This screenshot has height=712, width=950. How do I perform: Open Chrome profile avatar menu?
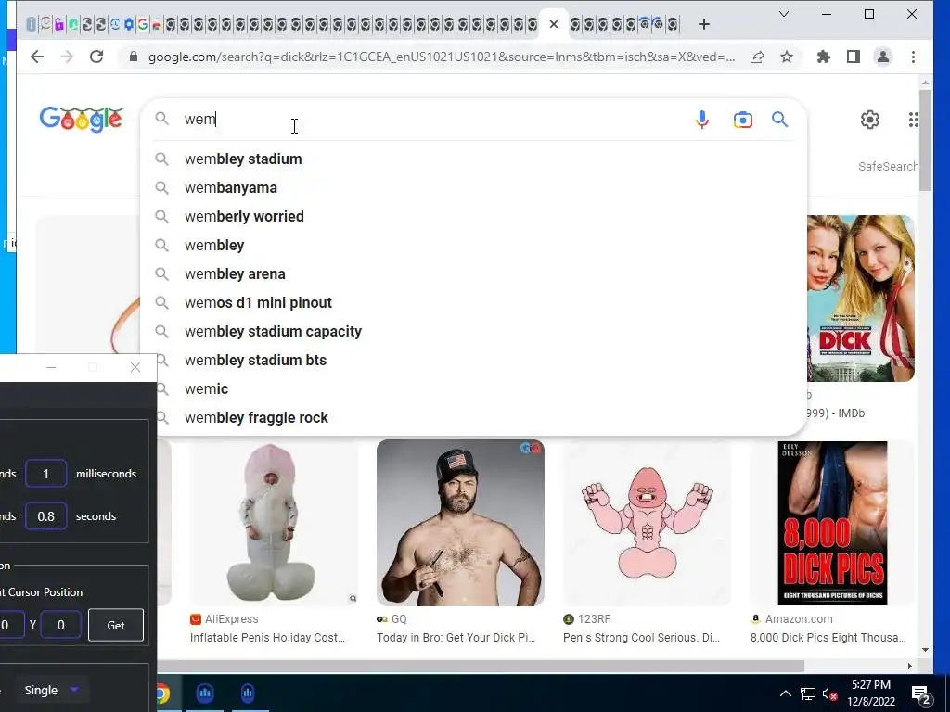[x=883, y=57]
